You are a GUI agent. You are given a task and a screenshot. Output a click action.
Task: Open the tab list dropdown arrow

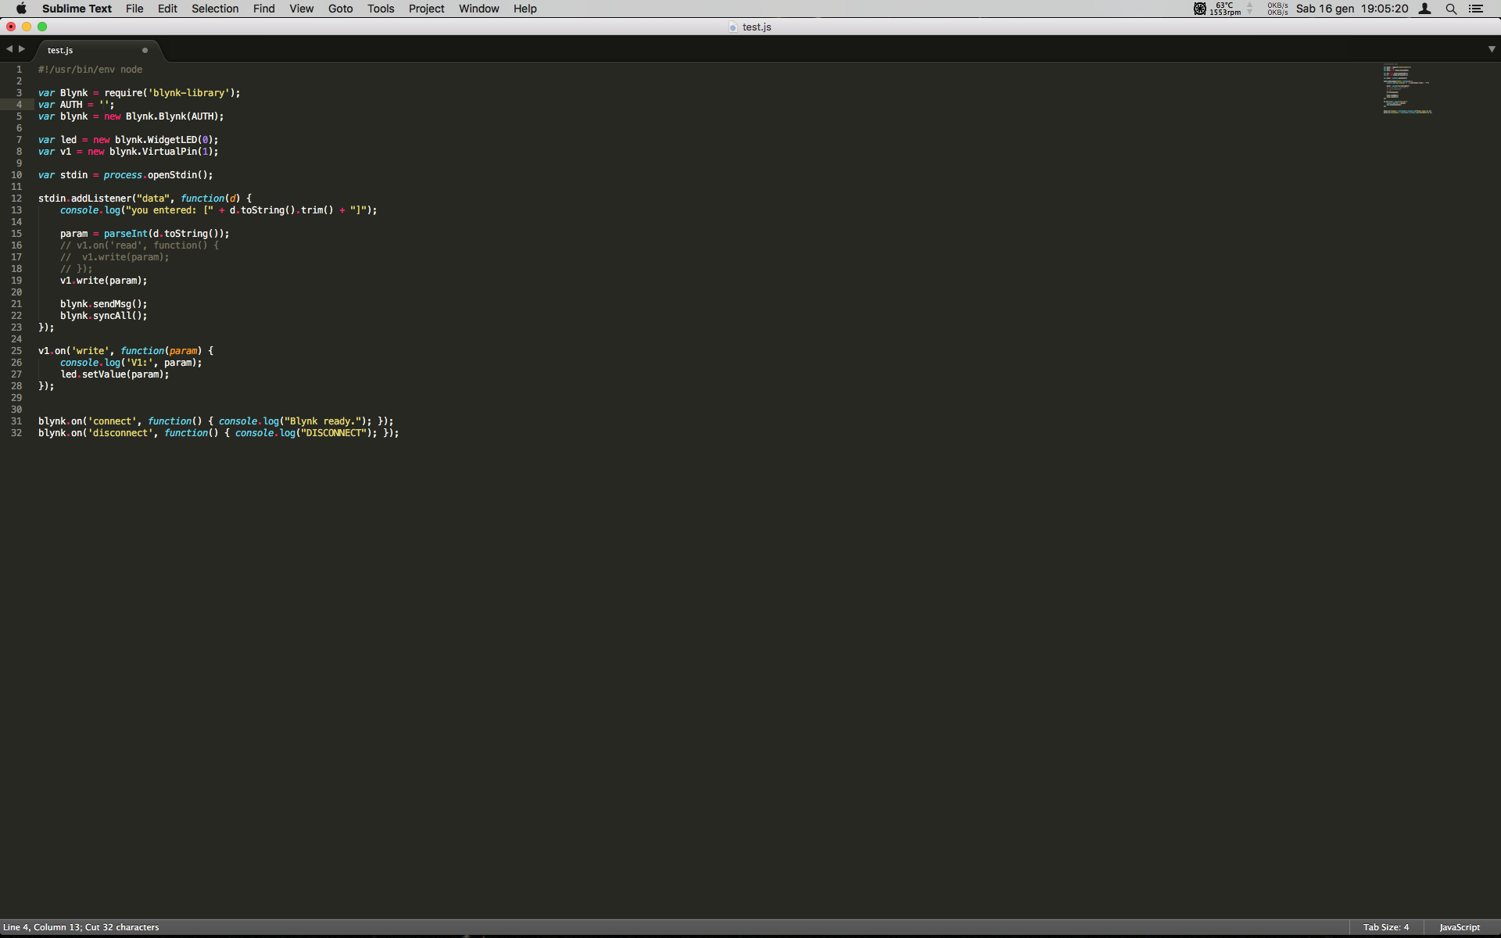coord(1491,49)
